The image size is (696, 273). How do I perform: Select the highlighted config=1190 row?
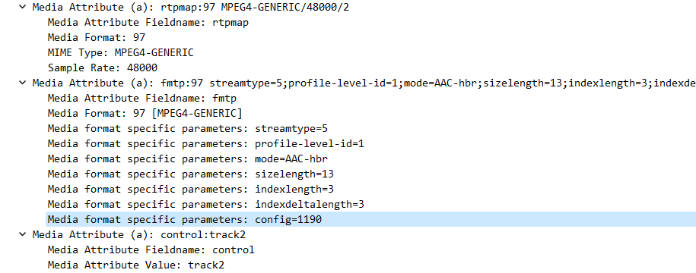[x=370, y=219]
